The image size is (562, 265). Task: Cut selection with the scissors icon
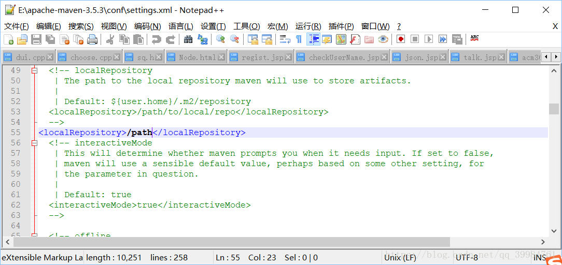(110, 39)
